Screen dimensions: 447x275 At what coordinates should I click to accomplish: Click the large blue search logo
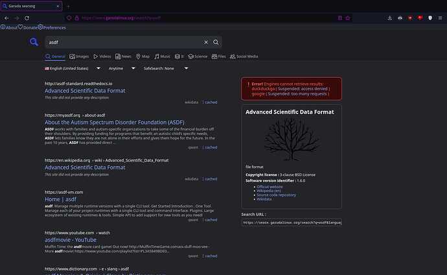34,42
